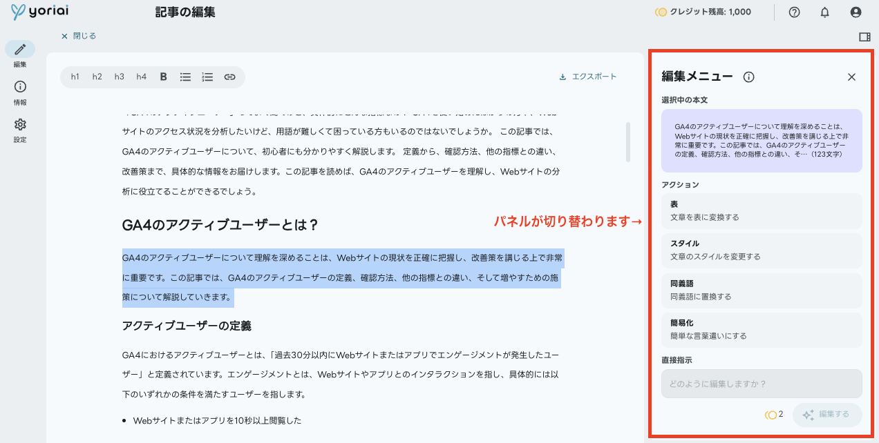Open the 設定 sidebar tab

click(20, 130)
